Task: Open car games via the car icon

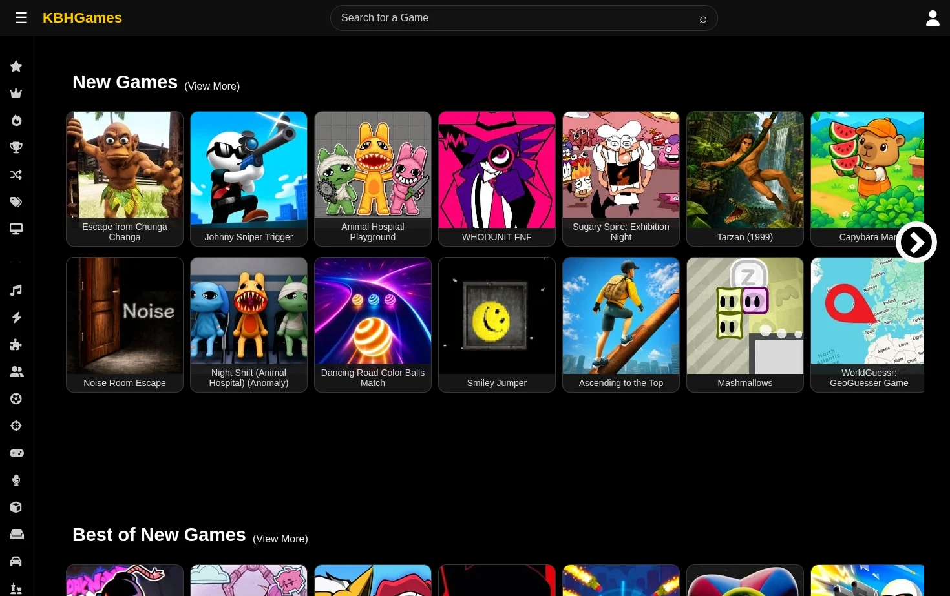Action: click(16, 562)
